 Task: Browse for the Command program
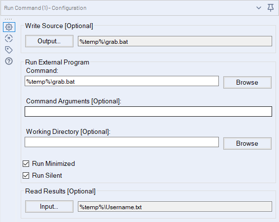(x=247, y=83)
